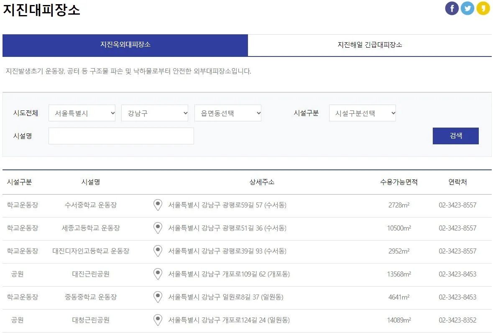Click inside the 시설명 input field

tap(121, 136)
